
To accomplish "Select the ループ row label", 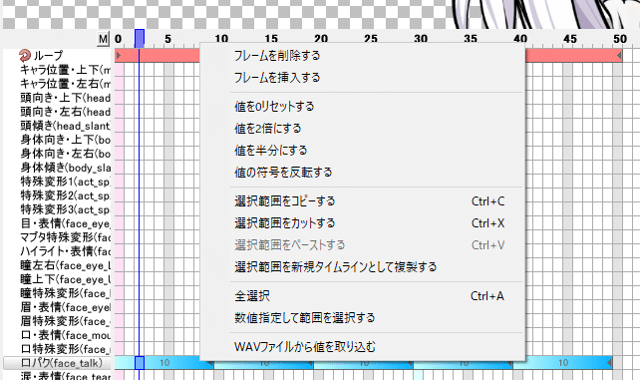I will [48, 55].
